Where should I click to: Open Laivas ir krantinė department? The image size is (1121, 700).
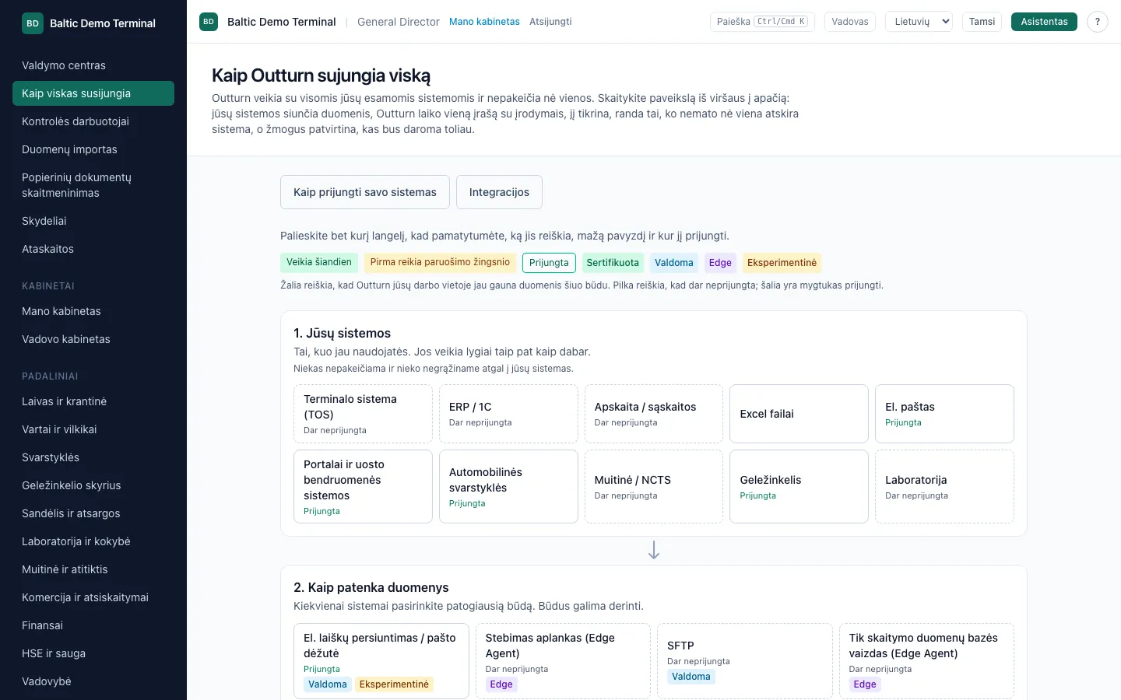click(93, 401)
